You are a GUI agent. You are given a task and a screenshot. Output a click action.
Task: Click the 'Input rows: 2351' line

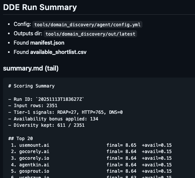[33, 106]
